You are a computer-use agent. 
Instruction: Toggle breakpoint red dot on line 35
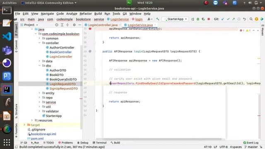pyautogui.click(x=90, y=29)
